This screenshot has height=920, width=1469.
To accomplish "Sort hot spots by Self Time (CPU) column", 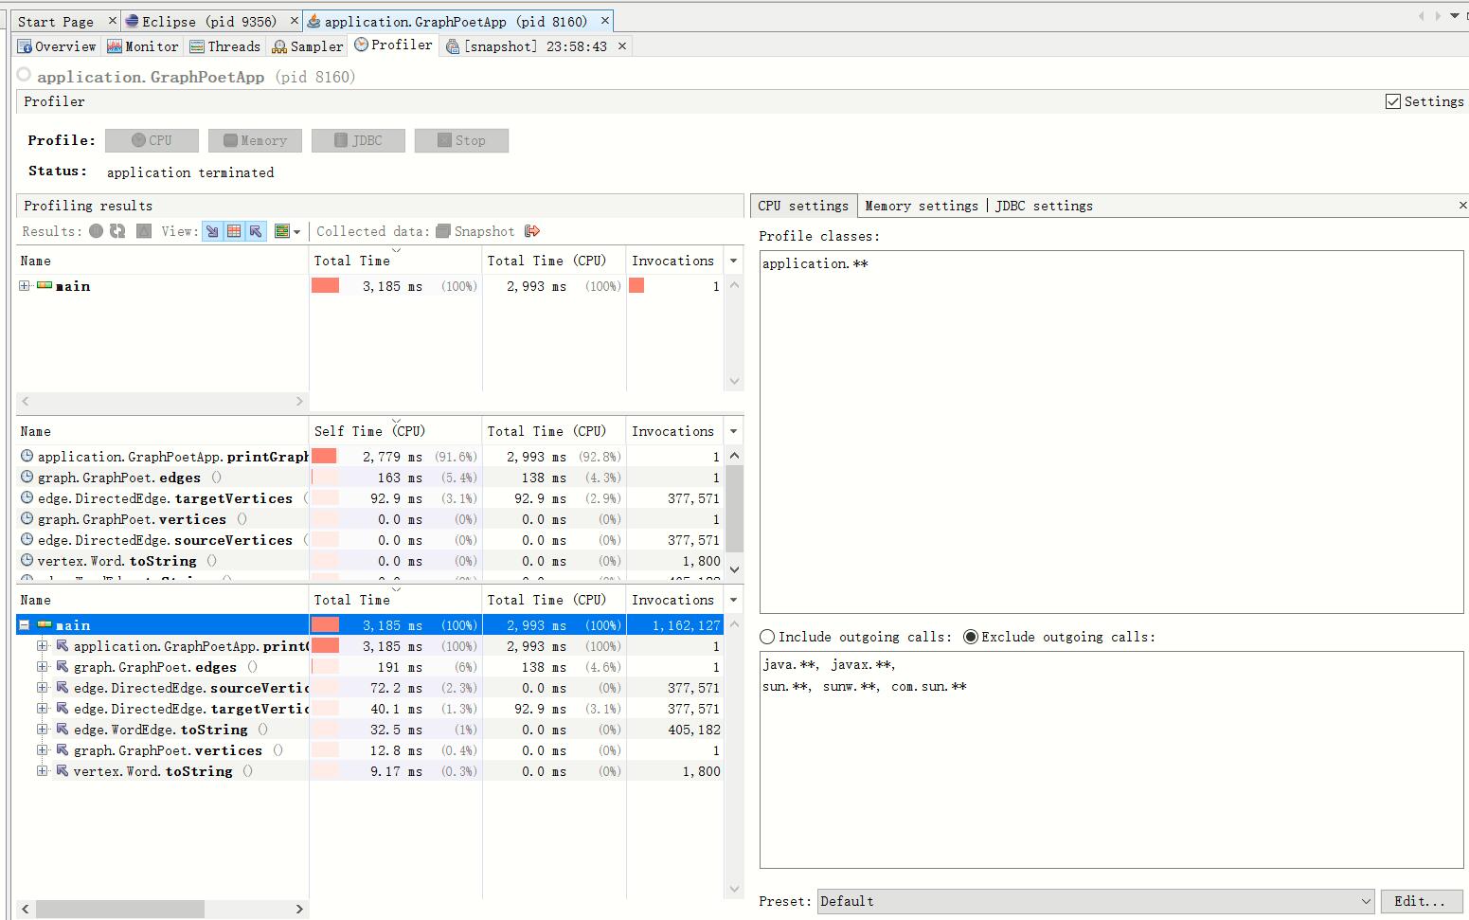I will (396, 431).
